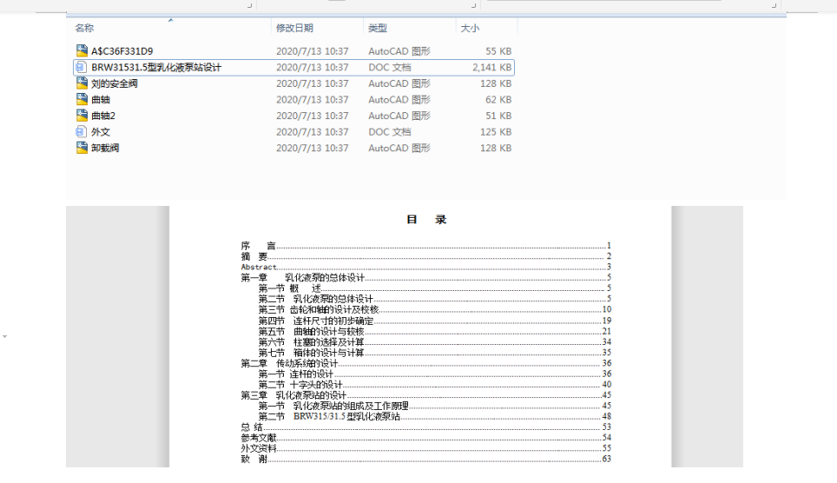
Task: Click AutoCAD 图形 type of 卸载阀
Action: tap(399, 148)
